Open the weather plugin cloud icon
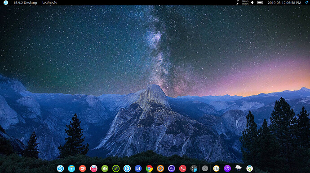The width and height of the screenshot is (310, 173). tap(239, 168)
